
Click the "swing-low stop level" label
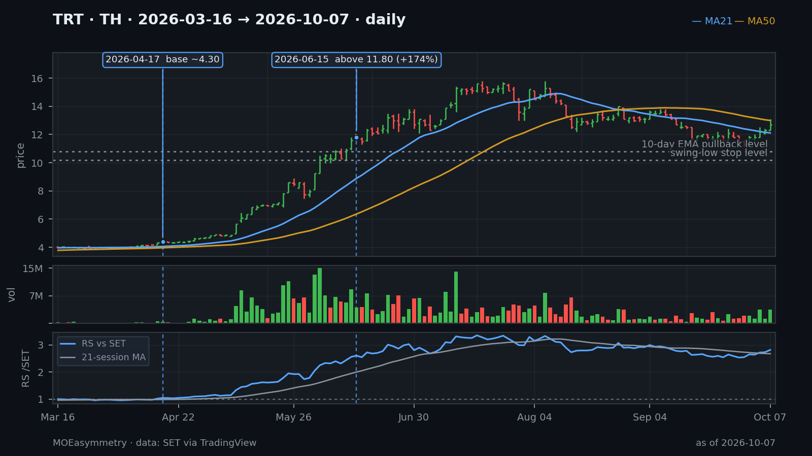click(719, 153)
